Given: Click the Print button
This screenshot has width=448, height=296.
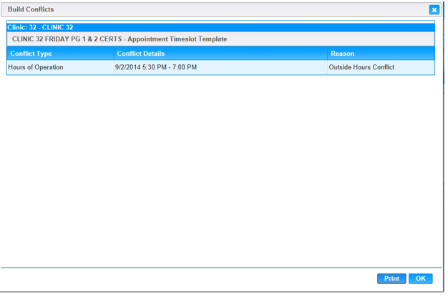Looking at the screenshot, I should [391, 279].
